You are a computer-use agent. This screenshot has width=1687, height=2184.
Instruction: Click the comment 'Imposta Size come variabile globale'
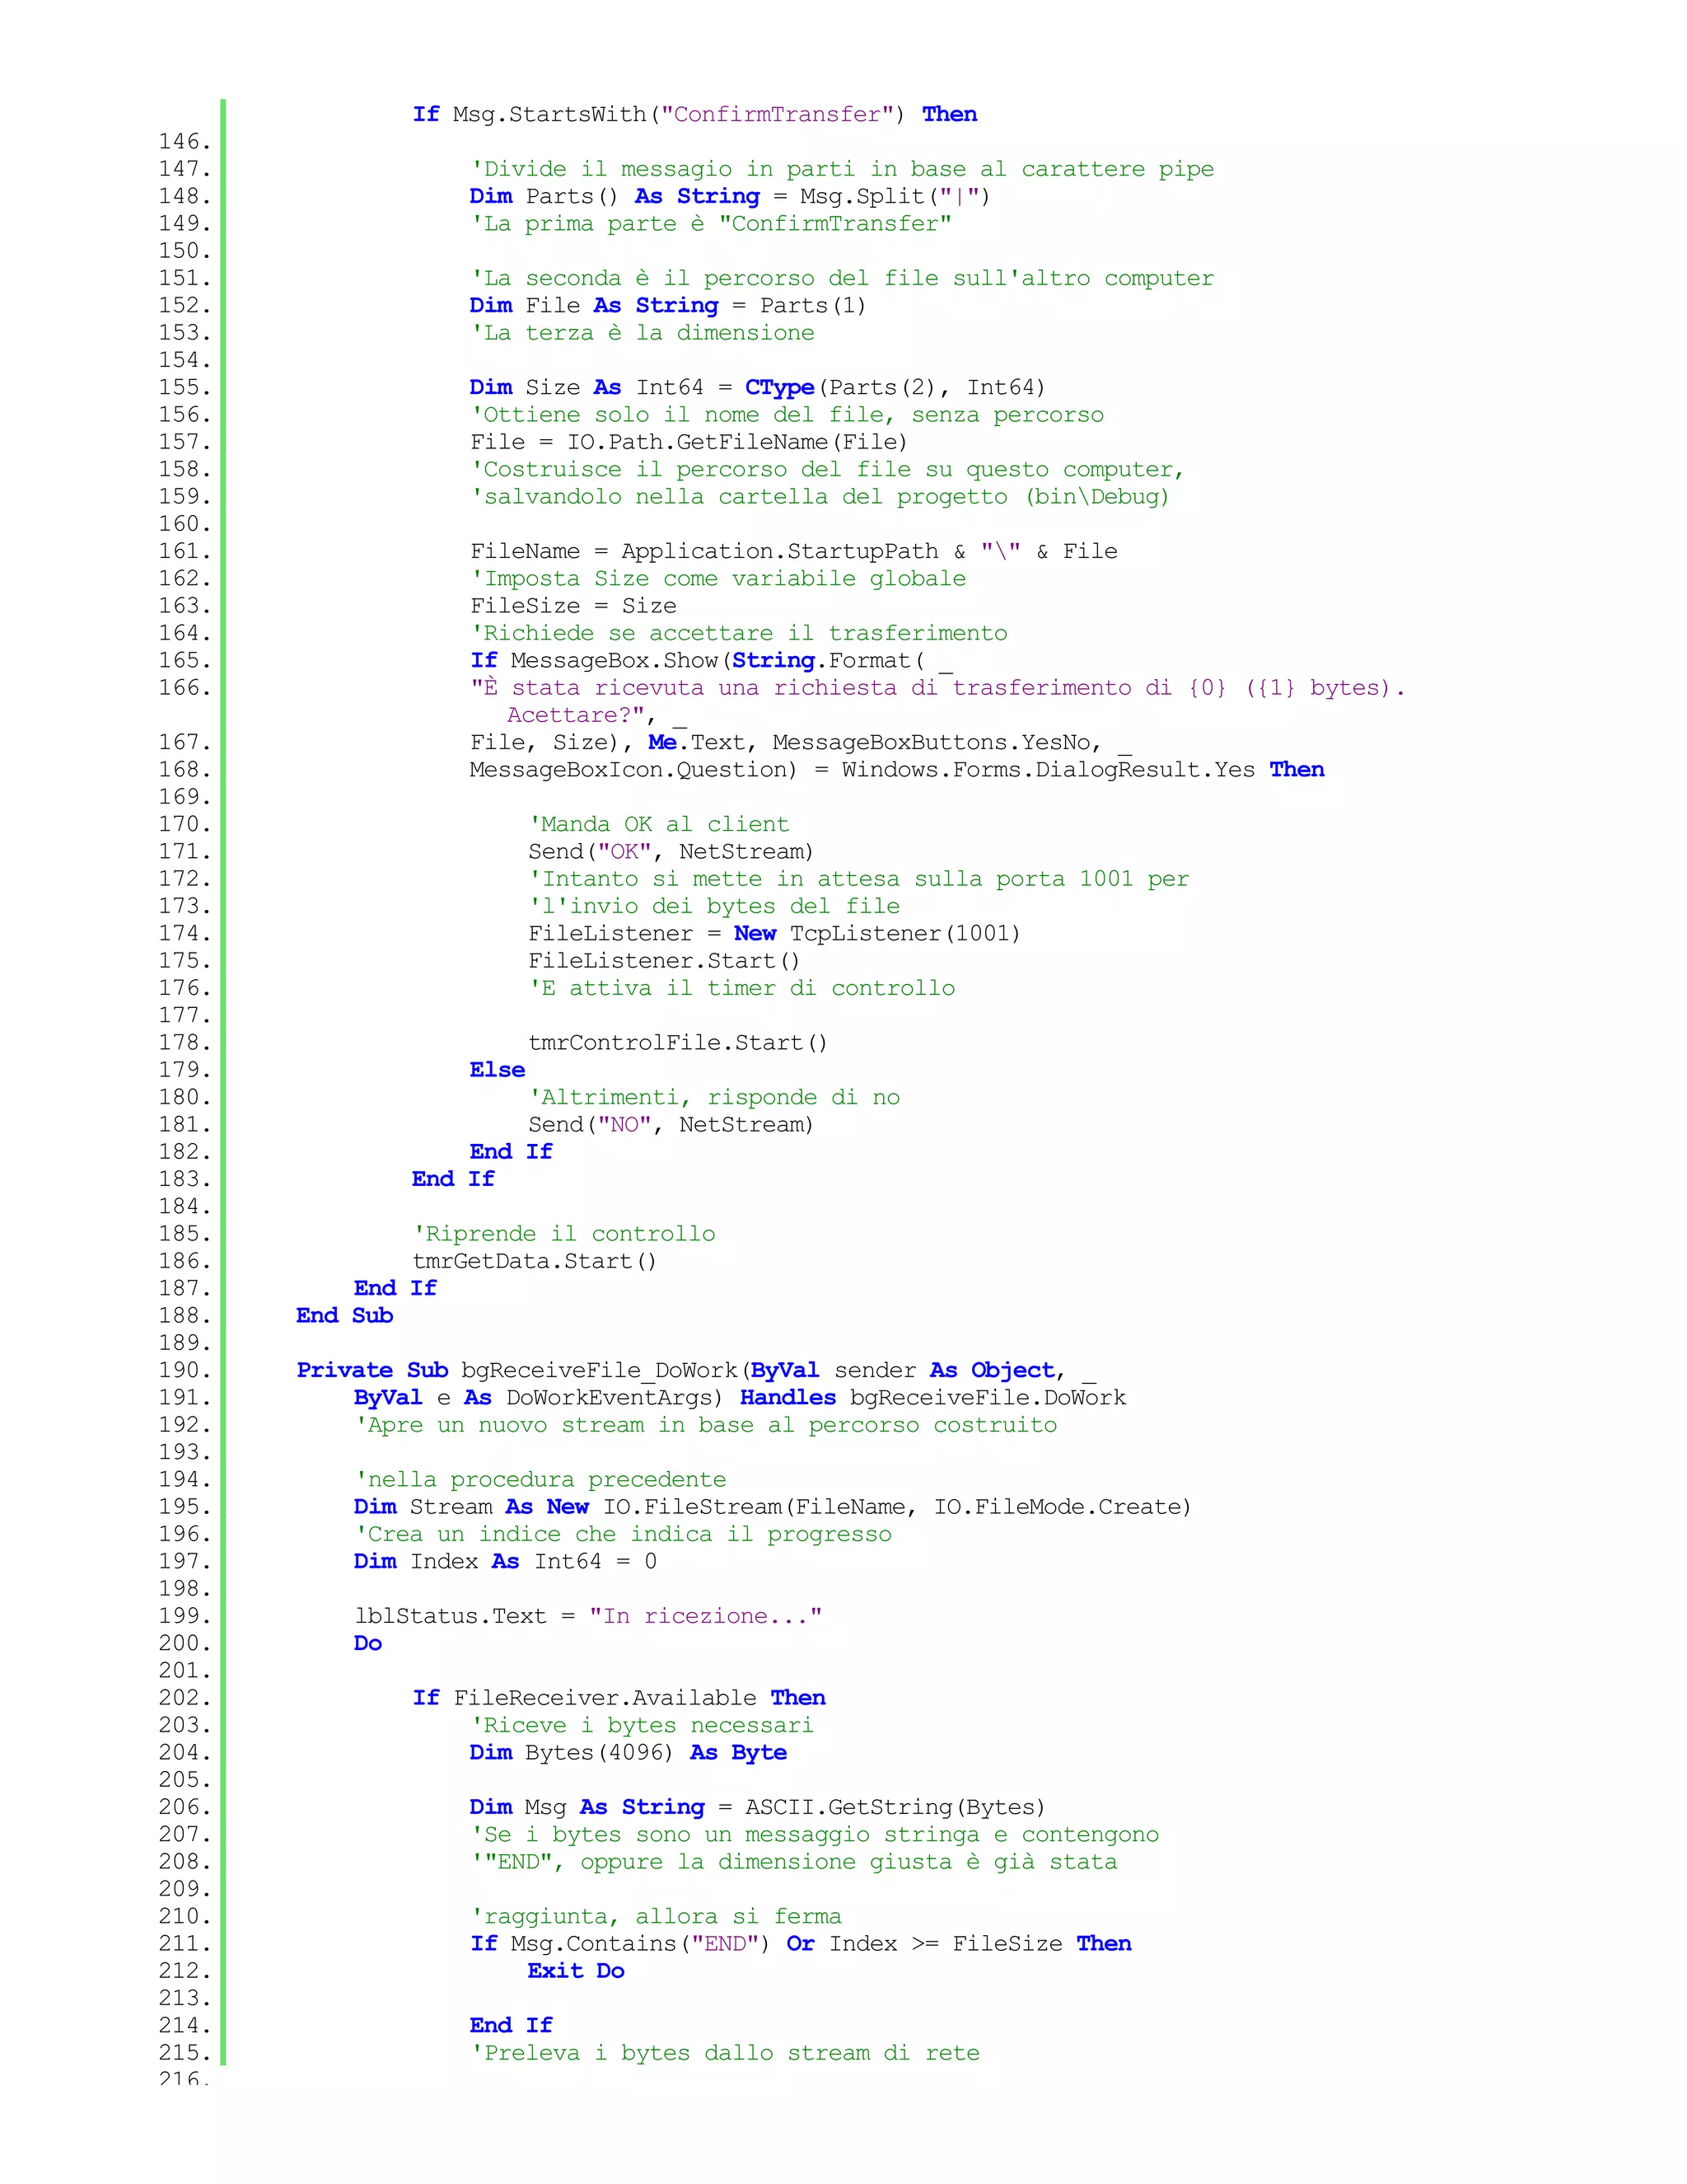pyautogui.click(x=718, y=579)
